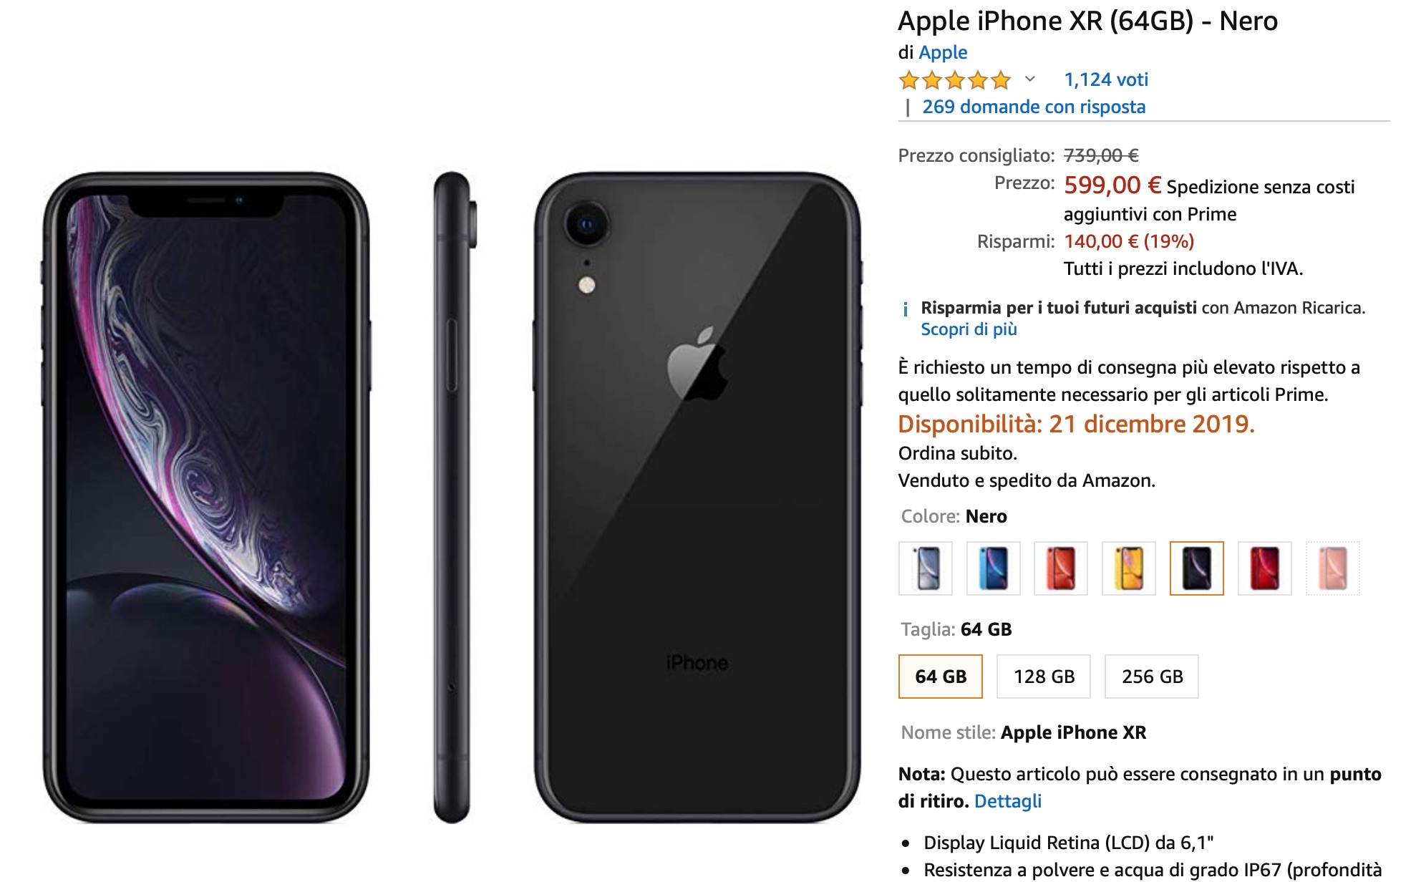Open the 269 domande con risposta link
Viewport: 1416px width, 882px height.
tap(1034, 107)
